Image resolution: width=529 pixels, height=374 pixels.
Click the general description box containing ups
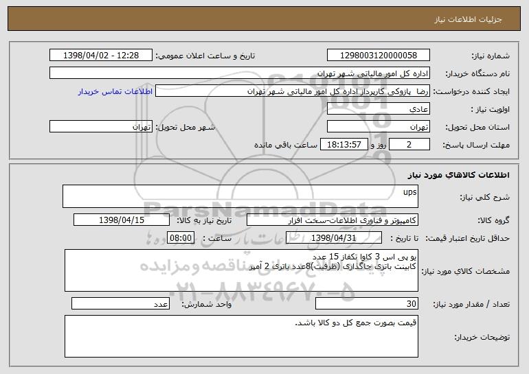point(240,196)
